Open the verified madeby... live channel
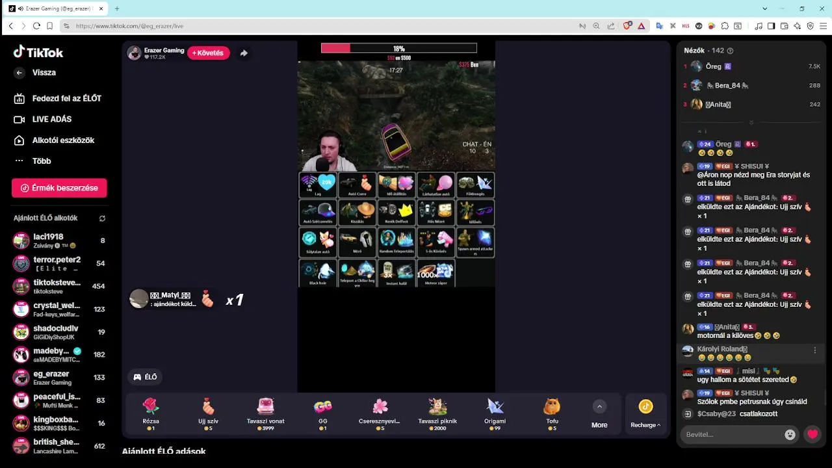The image size is (832, 468). coord(59,354)
